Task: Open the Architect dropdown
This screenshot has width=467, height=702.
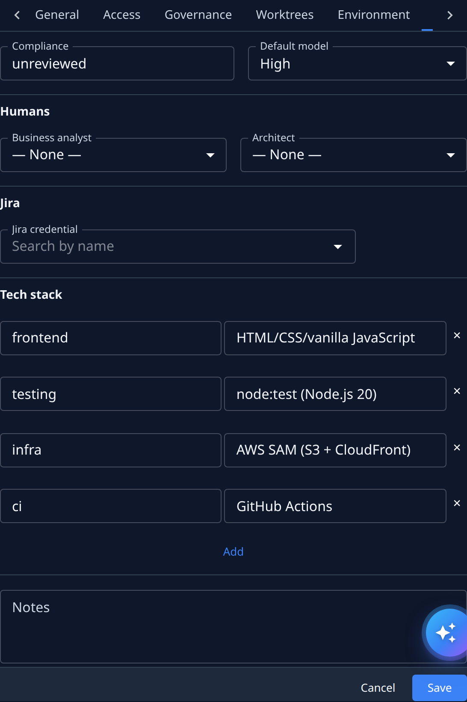Action: point(353,155)
